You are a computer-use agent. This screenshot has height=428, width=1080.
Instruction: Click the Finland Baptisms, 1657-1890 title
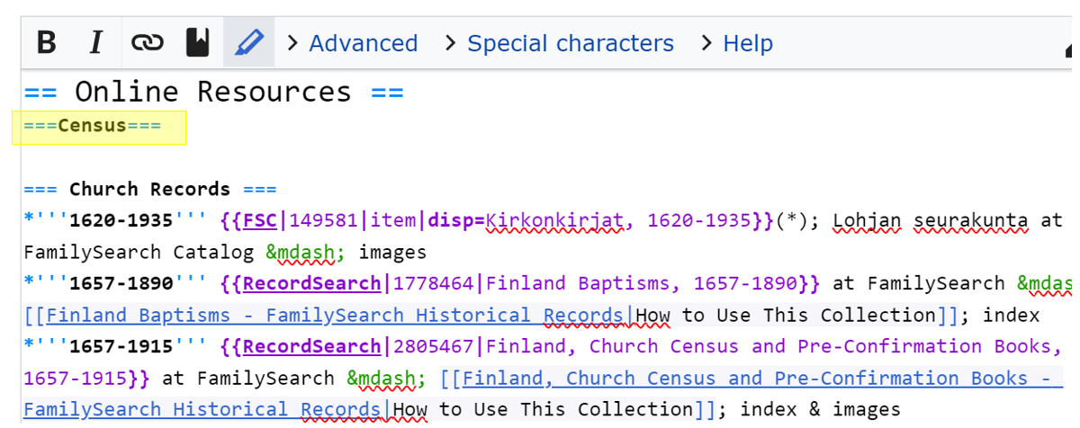point(643,284)
